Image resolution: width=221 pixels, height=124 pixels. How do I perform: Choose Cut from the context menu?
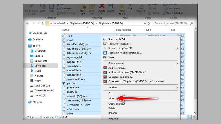click(110, 93)
